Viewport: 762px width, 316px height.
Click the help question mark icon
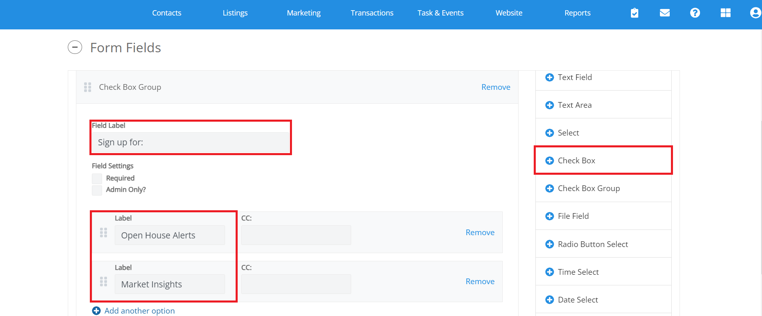[695, 13]
